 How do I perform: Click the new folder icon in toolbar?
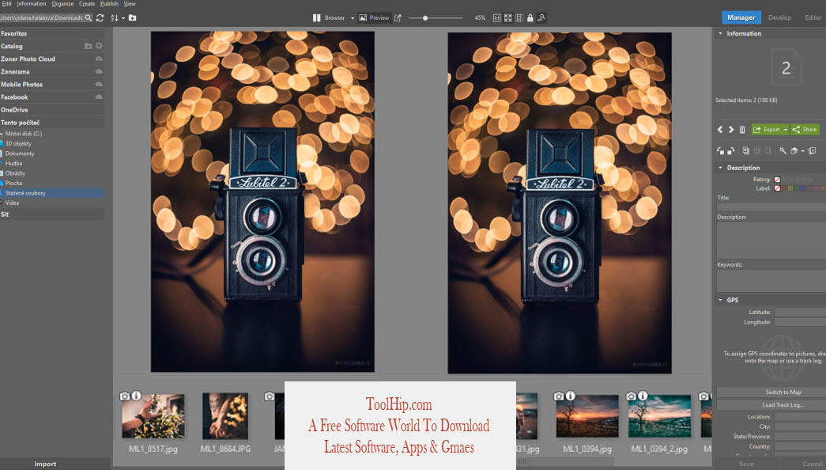click(133, 18)
